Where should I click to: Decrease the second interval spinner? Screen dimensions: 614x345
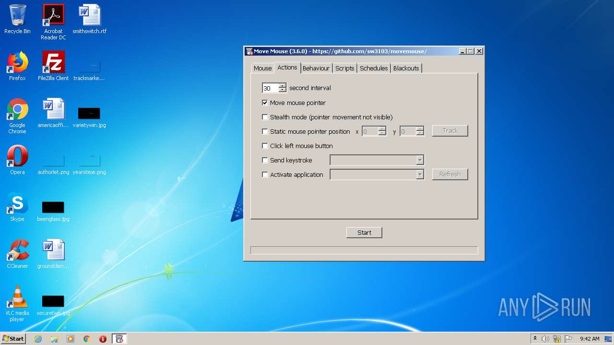click(282, 90)
